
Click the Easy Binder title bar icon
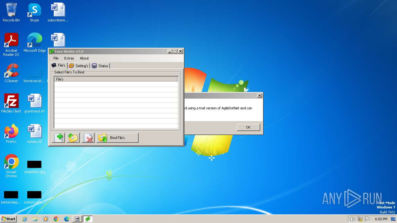(x=52, y=51)
